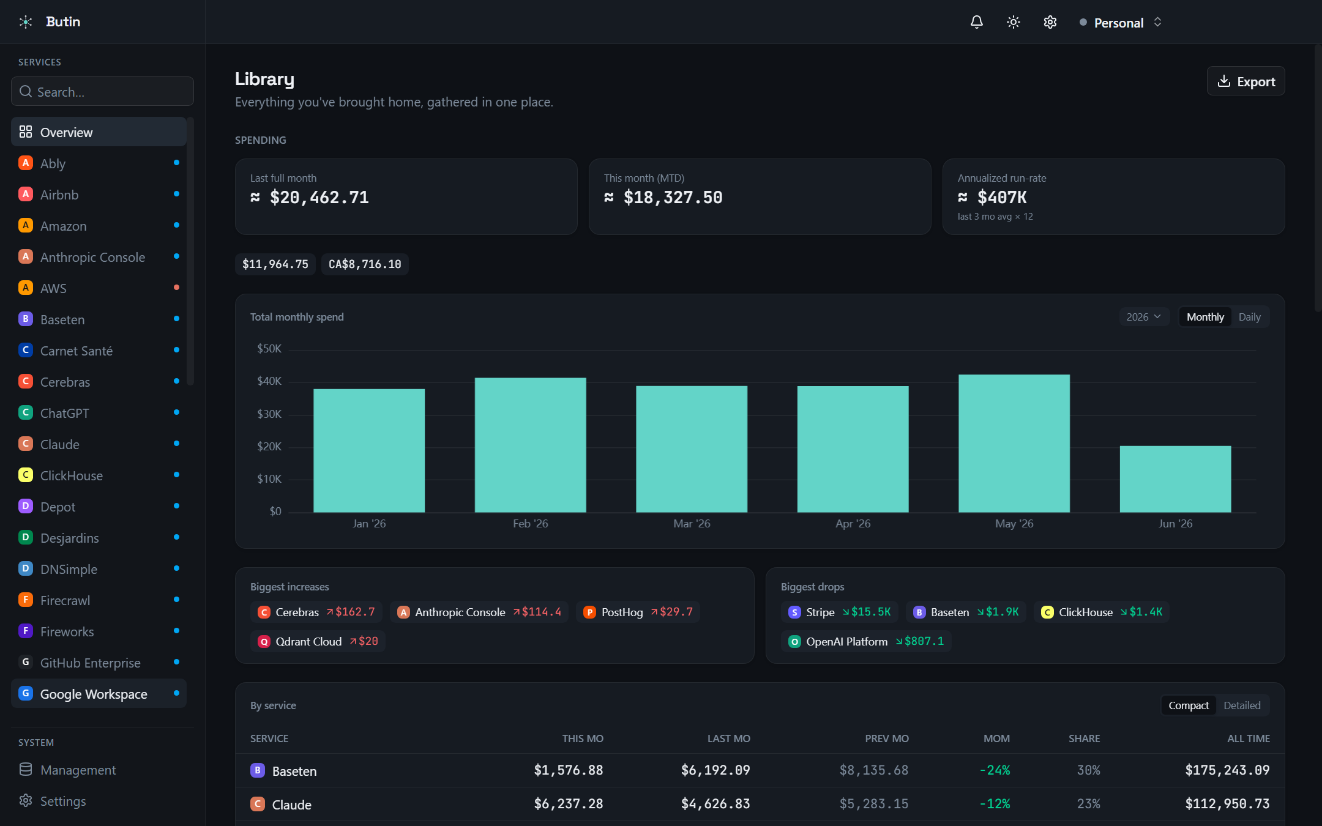Screen dimensions: 1322x826
Task: Sort by MOM column header
Action: click(996, 739)
